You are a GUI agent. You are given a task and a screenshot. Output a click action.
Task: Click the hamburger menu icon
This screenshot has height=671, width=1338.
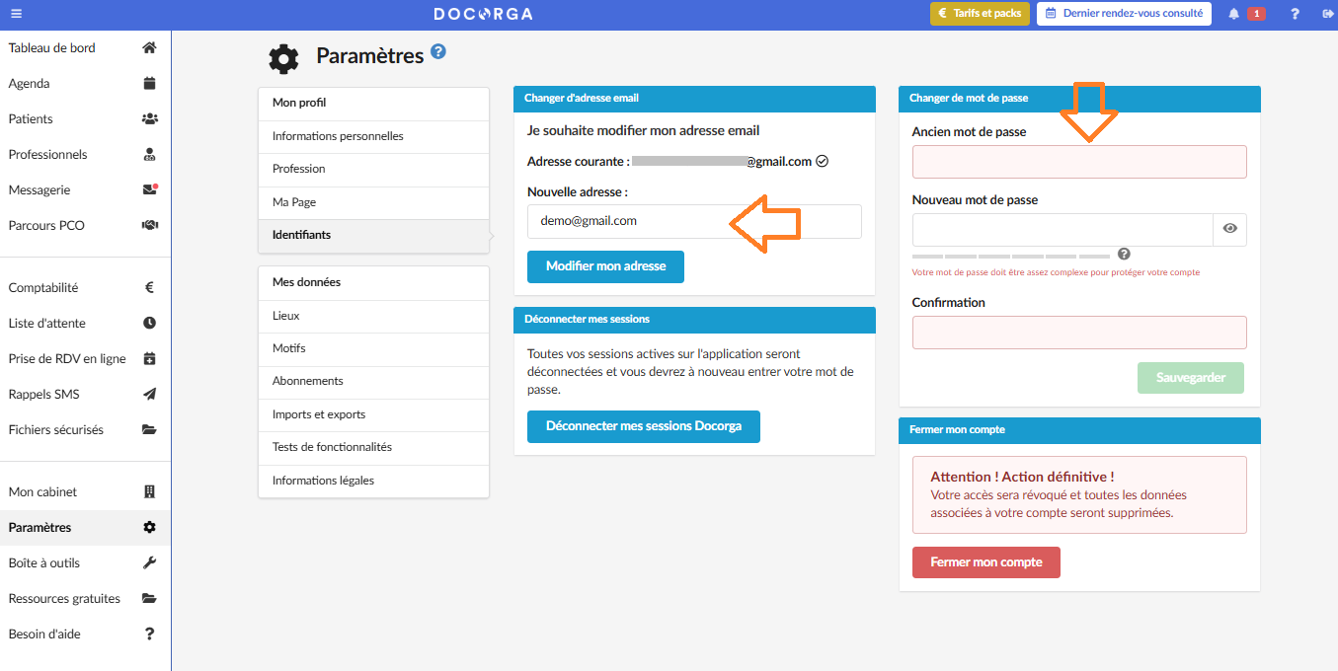(16, 14)
